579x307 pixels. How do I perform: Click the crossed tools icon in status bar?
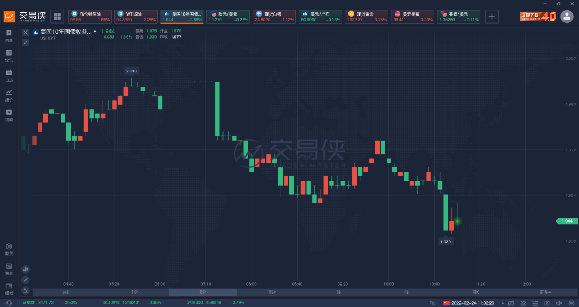pos(523,303)
